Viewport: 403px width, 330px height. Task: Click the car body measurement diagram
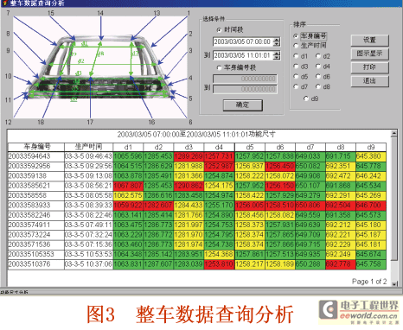(x=100, y=67)
